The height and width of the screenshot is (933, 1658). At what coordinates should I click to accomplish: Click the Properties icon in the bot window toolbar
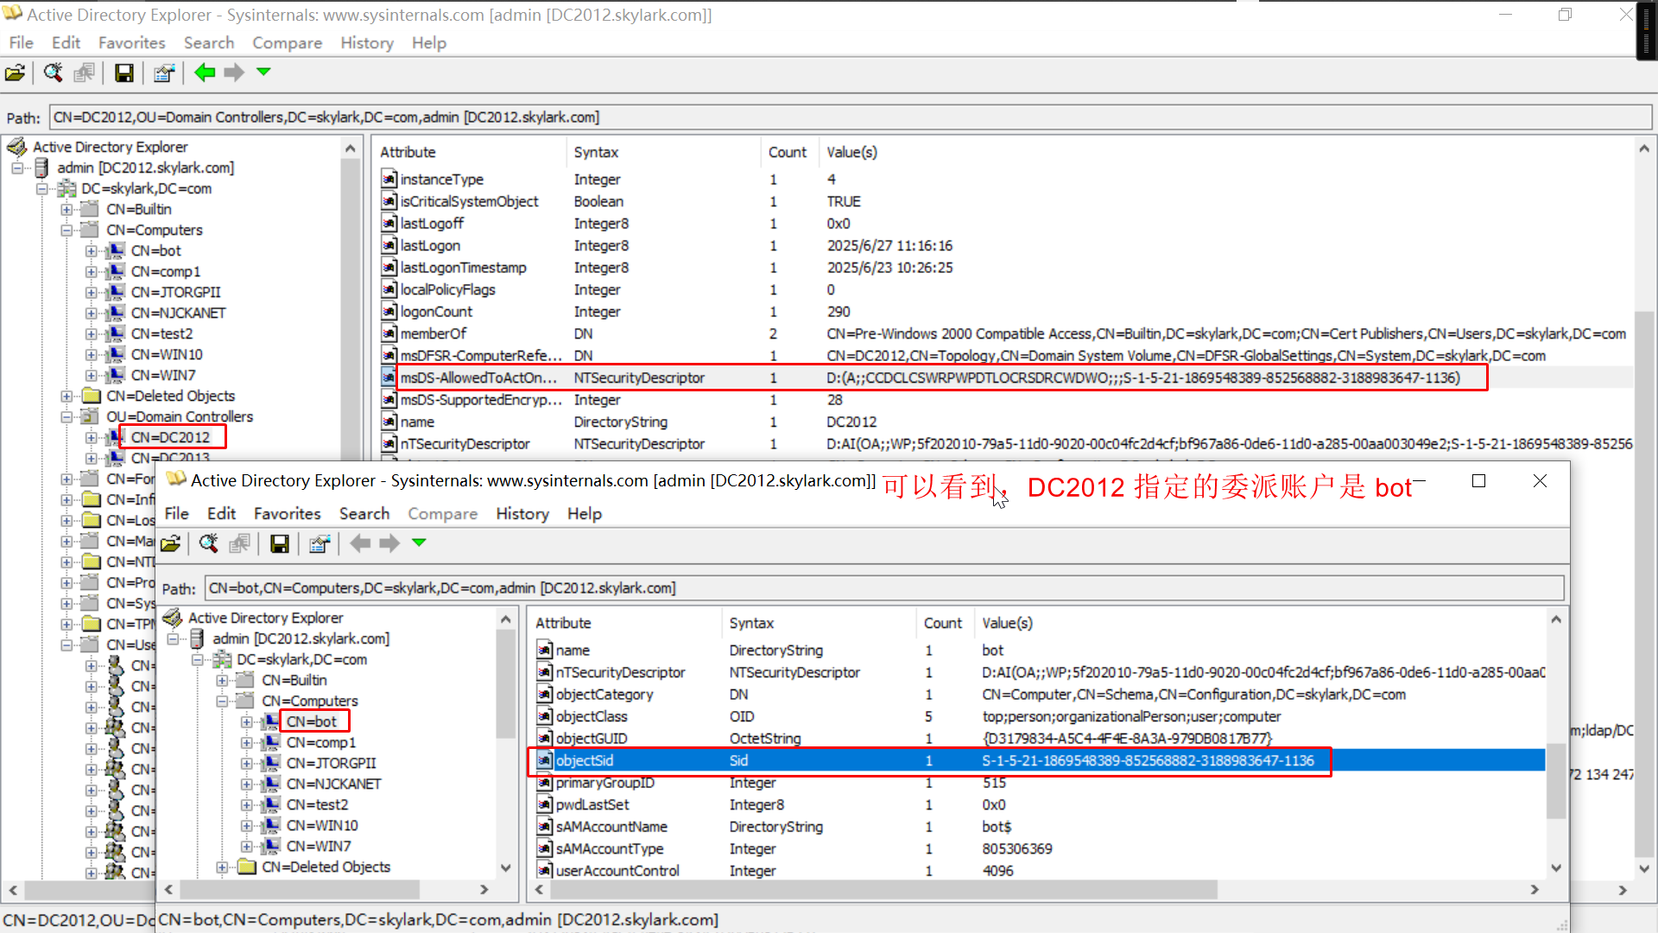coord(320,543)
